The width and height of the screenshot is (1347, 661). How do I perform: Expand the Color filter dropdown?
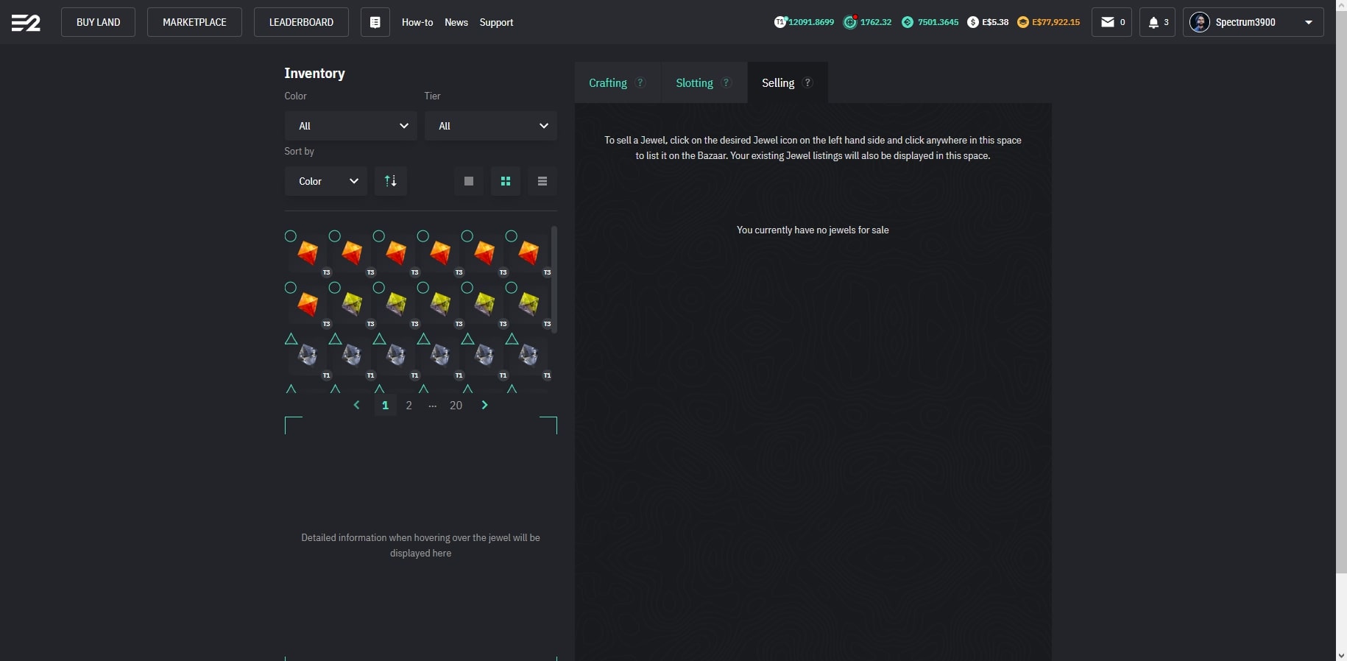point(351,126)
